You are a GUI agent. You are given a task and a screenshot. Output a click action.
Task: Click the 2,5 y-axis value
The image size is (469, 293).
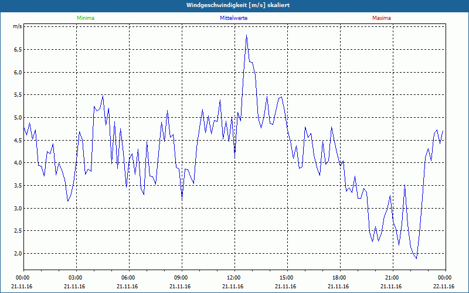tap(18, 231)
